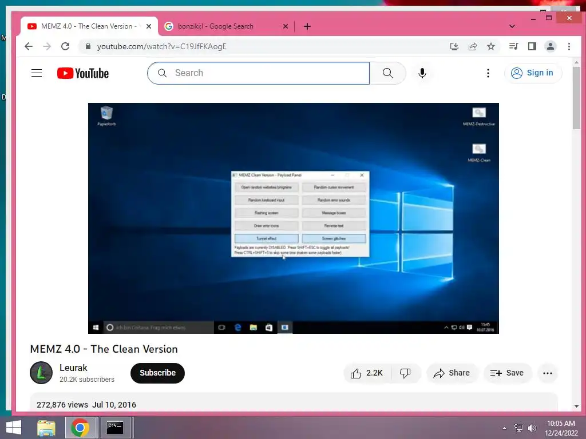Open the Leurak channel name link
Image resolution: width=586 pixels, height=439 pixels.
(x=73, y=368)
